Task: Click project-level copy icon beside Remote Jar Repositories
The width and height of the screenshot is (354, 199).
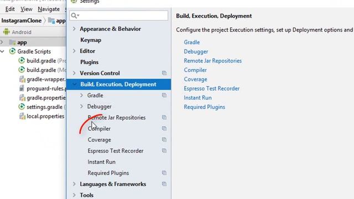Action: (x=164, y=117)
